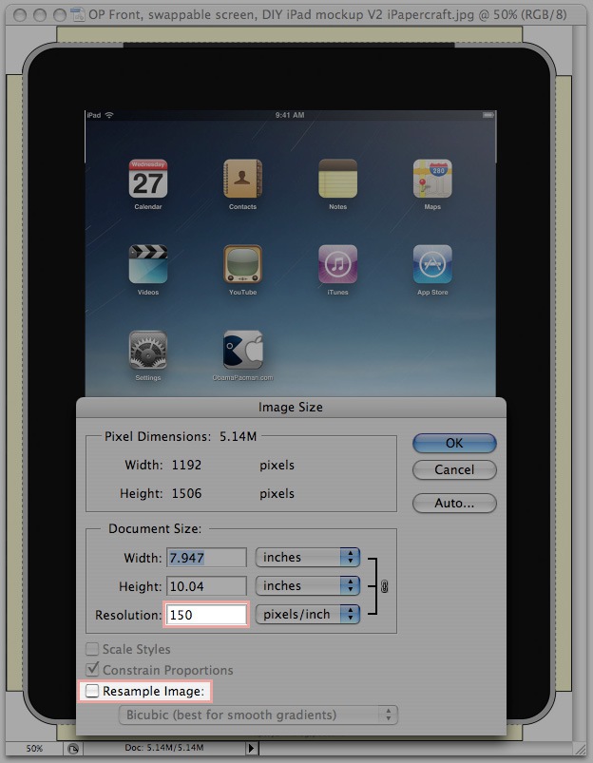Click the App Store icon
The image size is (593, 763).
click(x=432, y=264)
